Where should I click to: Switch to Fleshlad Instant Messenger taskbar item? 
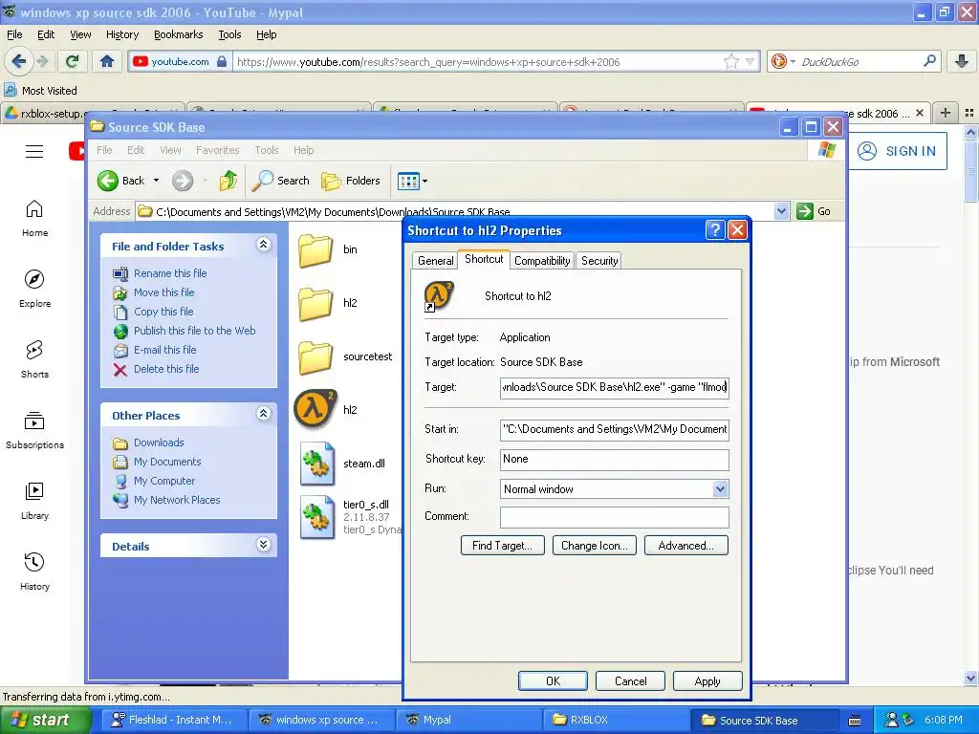pyautogui.click(x=172, y=720)
